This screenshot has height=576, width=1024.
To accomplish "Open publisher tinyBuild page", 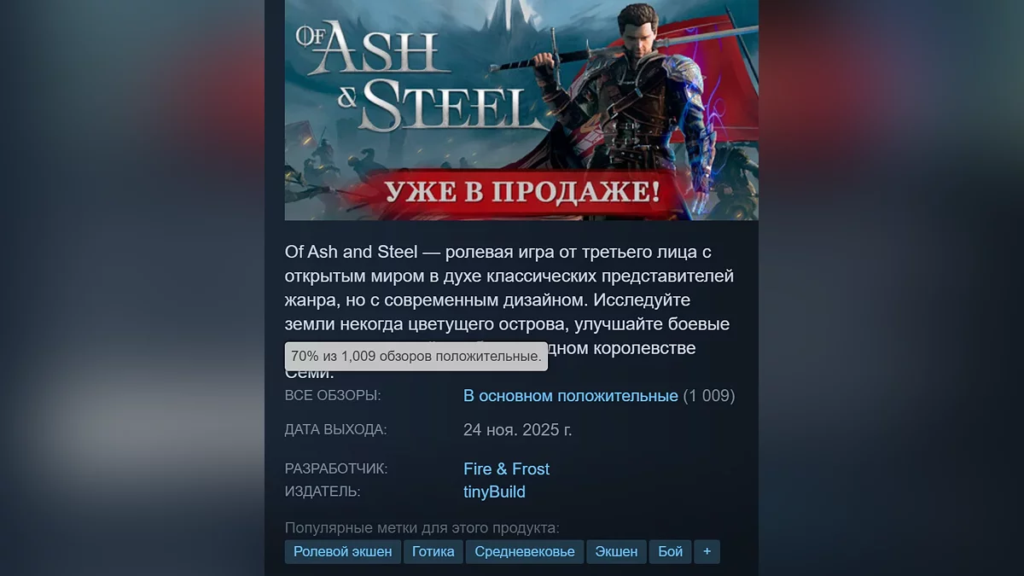I will pyautogui.click(x=494, y=492).
